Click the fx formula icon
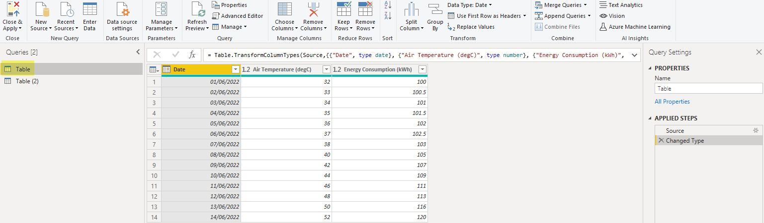Image resolution: width=764 pixels, height=223 pixels. [x=192, y=55]
